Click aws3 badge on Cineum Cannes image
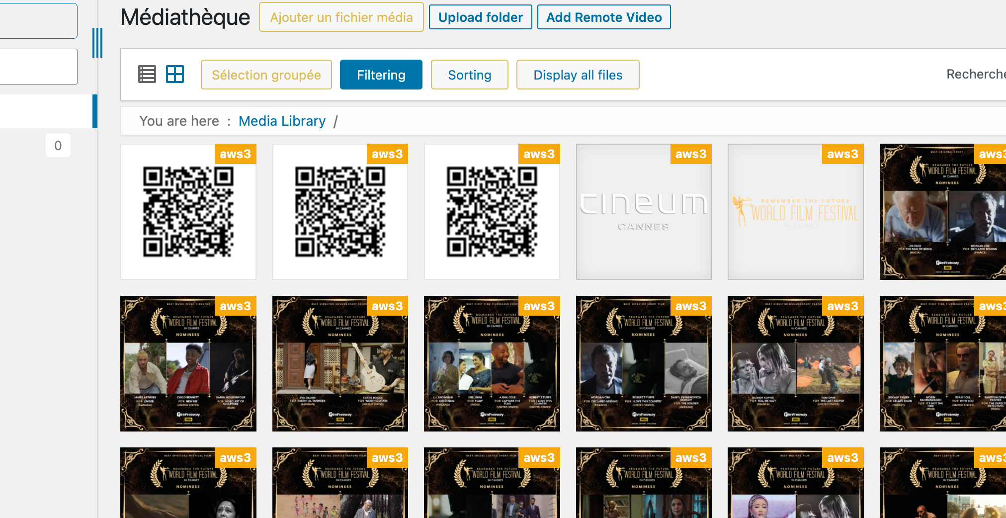This screenshot has width=1006, height=518. coord(690,154)
